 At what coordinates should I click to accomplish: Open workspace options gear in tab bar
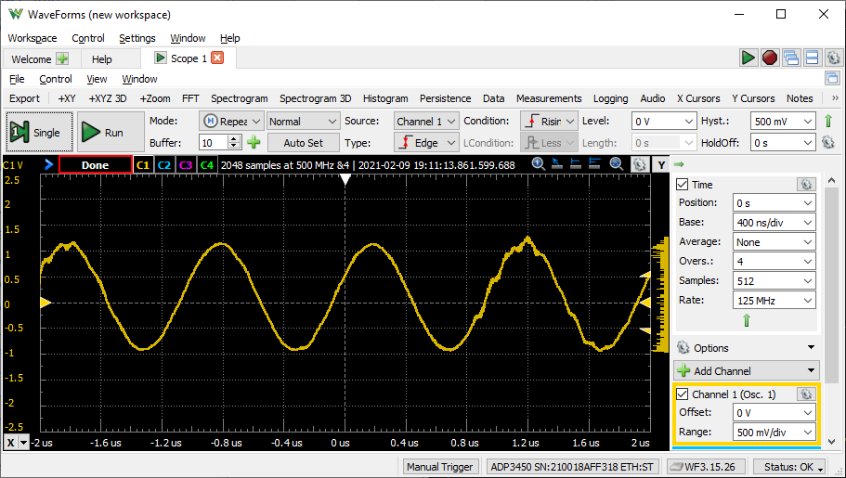pos(833,58)
